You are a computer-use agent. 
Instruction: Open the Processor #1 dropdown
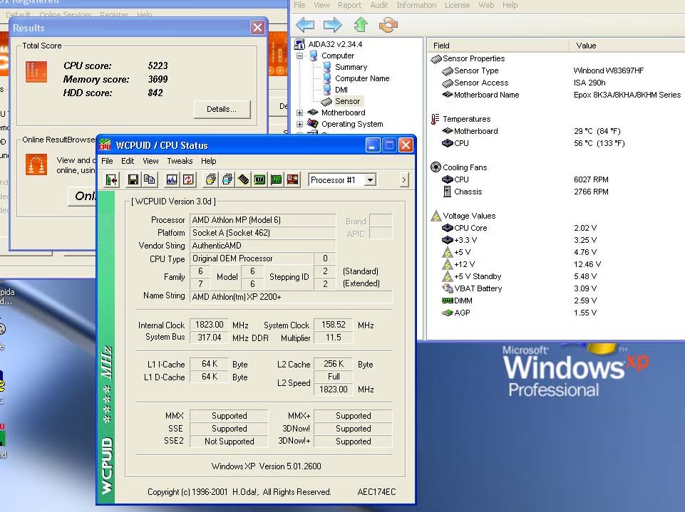coord(370,180)
